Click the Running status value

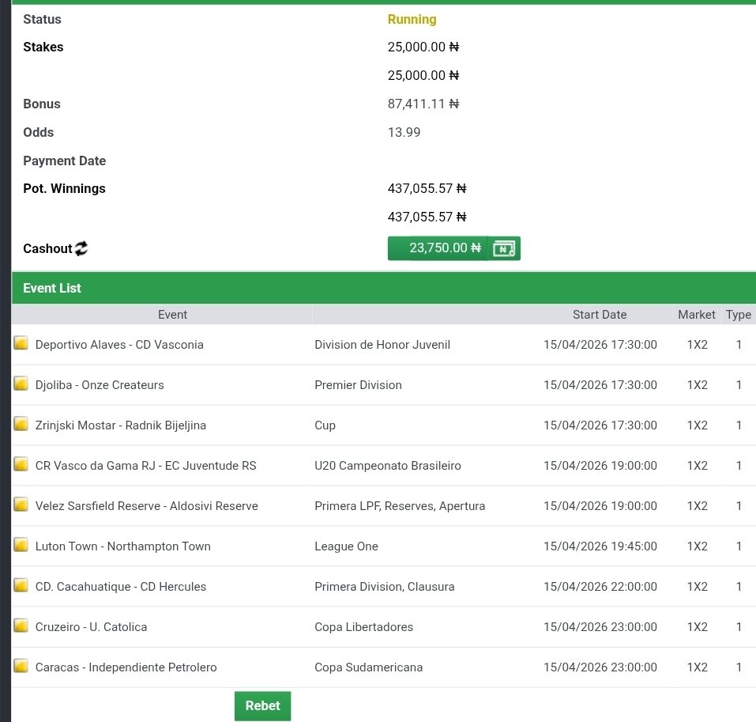[x=412, y=19]
